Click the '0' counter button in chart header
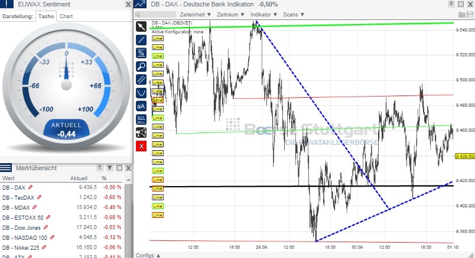 pos(451,4)
